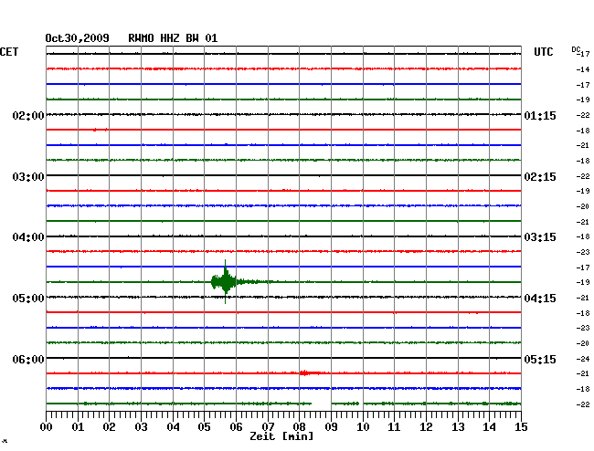594x451 pixels.
Task: Select minute tick label "12"
Action: tap(426, 426)
